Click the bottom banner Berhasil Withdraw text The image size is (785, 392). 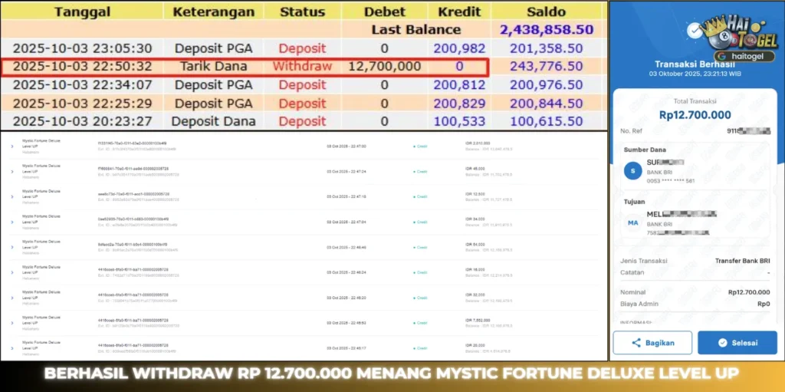[x=392, y=374]
